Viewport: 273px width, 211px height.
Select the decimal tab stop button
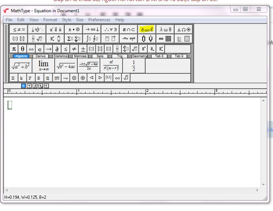click(x=46, y=86)
